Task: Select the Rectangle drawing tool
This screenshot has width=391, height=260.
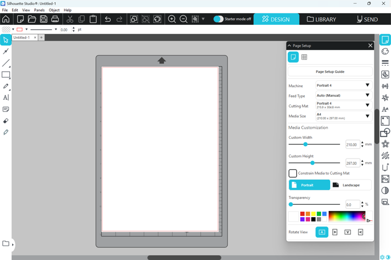Action: click(6, 75)
